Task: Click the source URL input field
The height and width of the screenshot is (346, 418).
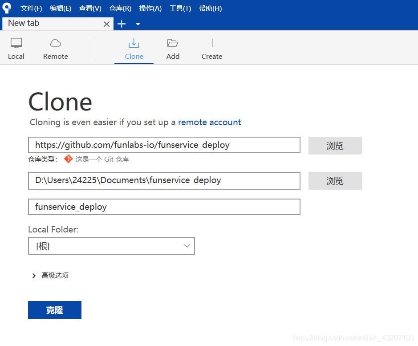Action: (x=164, y=145)
